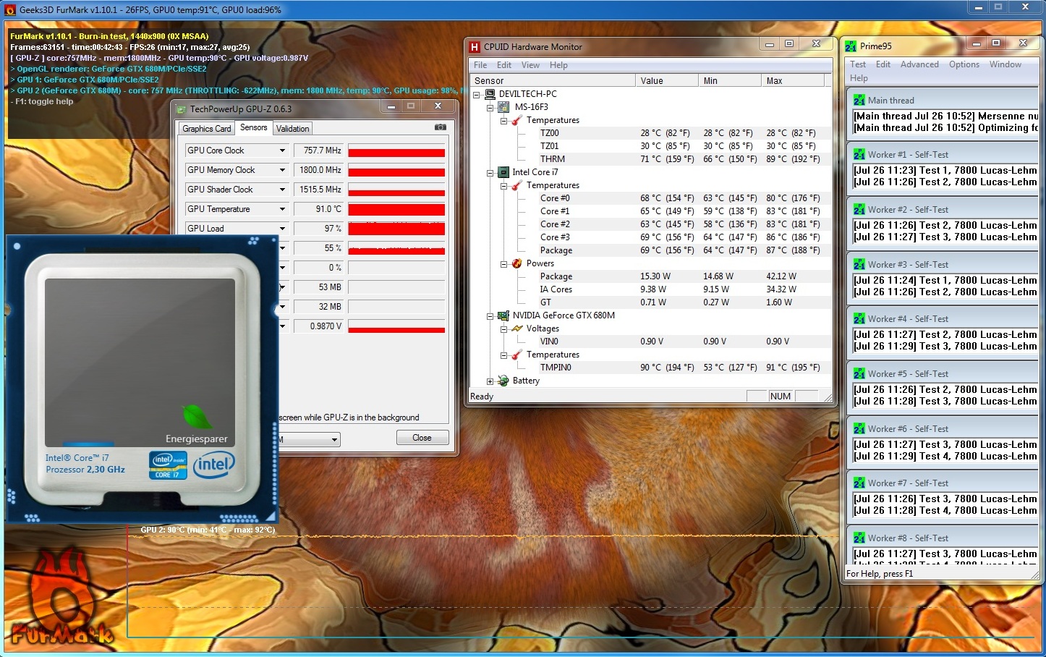The width and height of the screenshot is (1046, 657).
Task: Click the green leaf Energiesparer icon
Action: point(197,416)
